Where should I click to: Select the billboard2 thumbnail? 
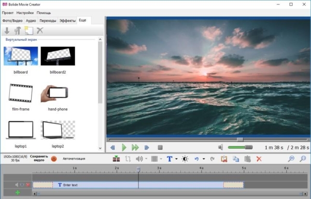point(58,56)
